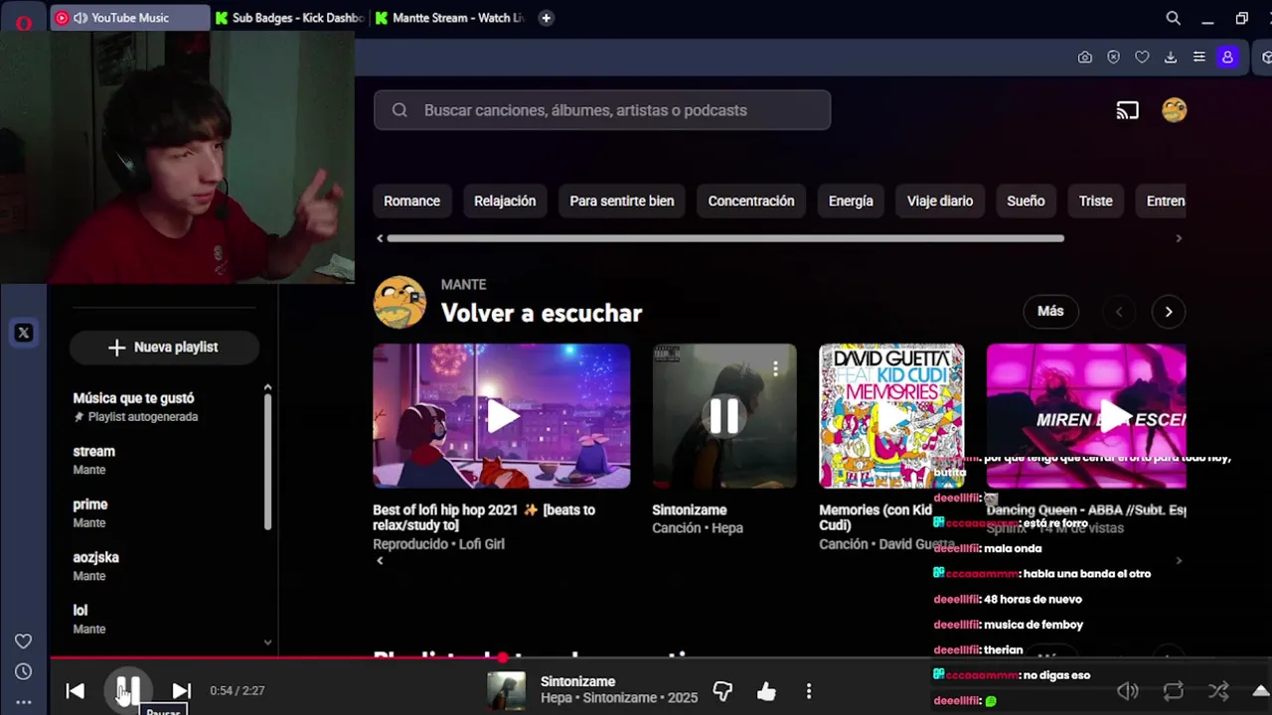Click the Opera toolbar heart bookmark icon

(x=1143, y=58)
